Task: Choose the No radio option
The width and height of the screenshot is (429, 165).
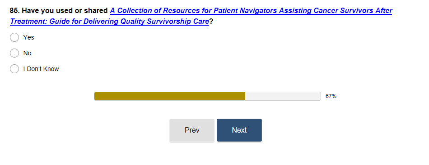Action: [x=14, y=53]
